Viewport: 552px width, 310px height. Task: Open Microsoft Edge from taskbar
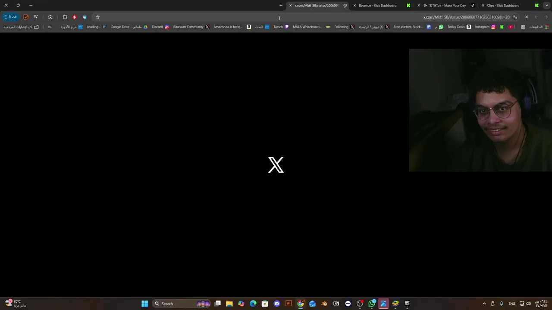coord(253,304)
